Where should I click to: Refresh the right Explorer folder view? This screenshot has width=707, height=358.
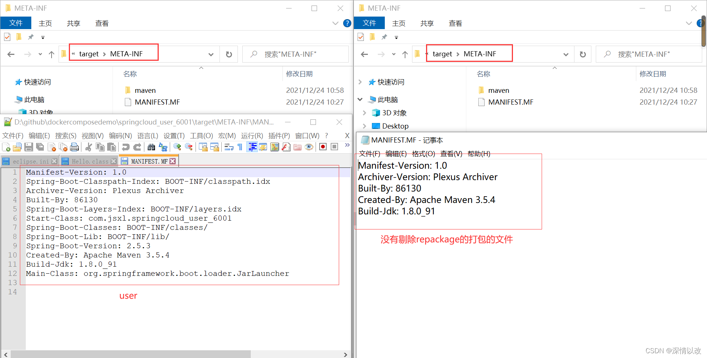[583, 55]
